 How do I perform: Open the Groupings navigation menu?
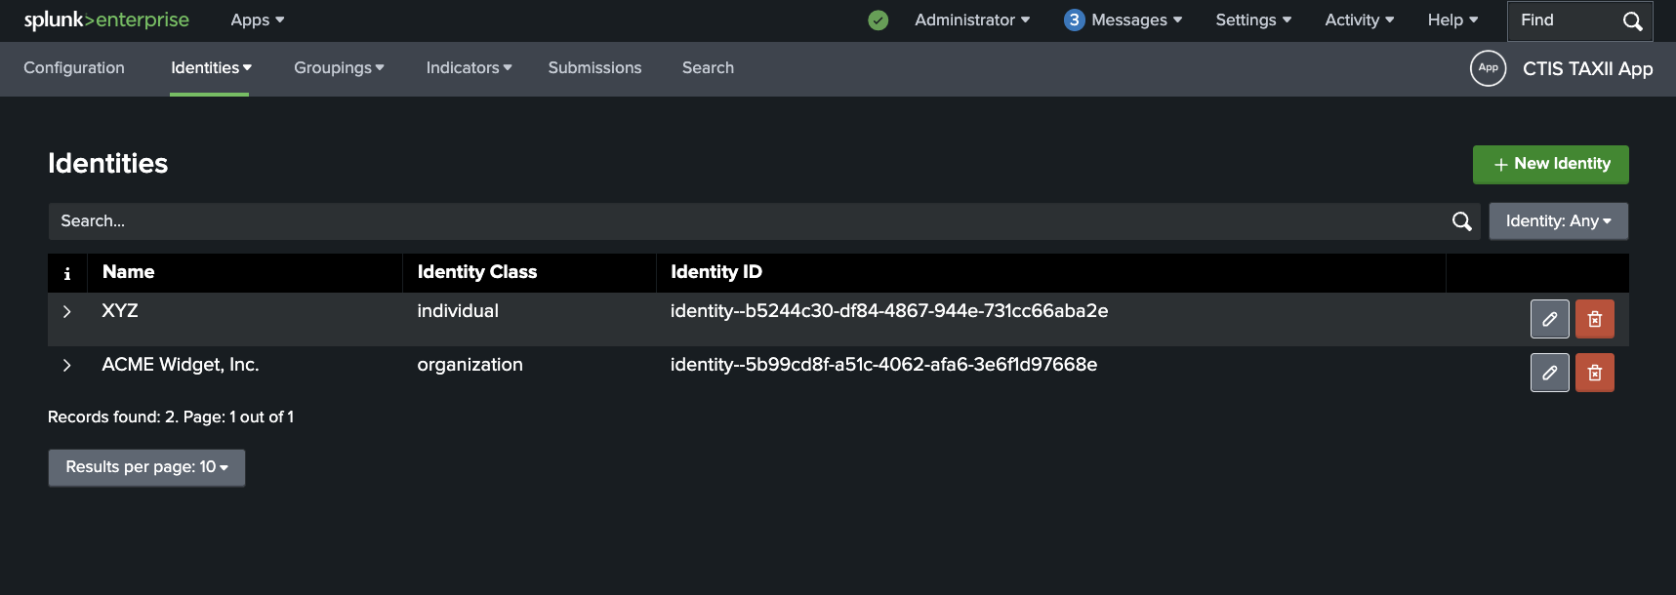point(339,68)
